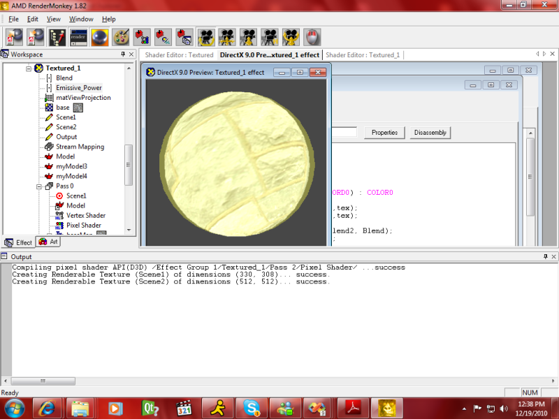Click the compile-with-windows toolbar icon
Viewport: 559px width, 419px height.
(x=184, y=37)
